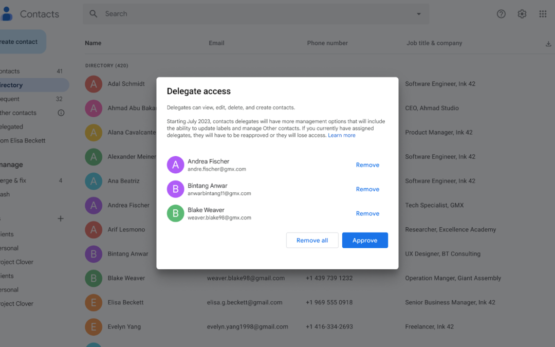
Task: Click Andrea Fischer's avatar in the dialog
Action: coord(175,165)
